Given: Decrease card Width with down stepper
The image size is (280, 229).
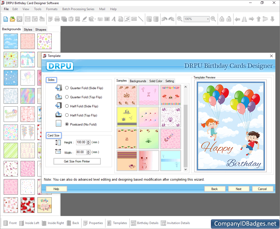Looking at the screenshot, I should click(88, 153).
